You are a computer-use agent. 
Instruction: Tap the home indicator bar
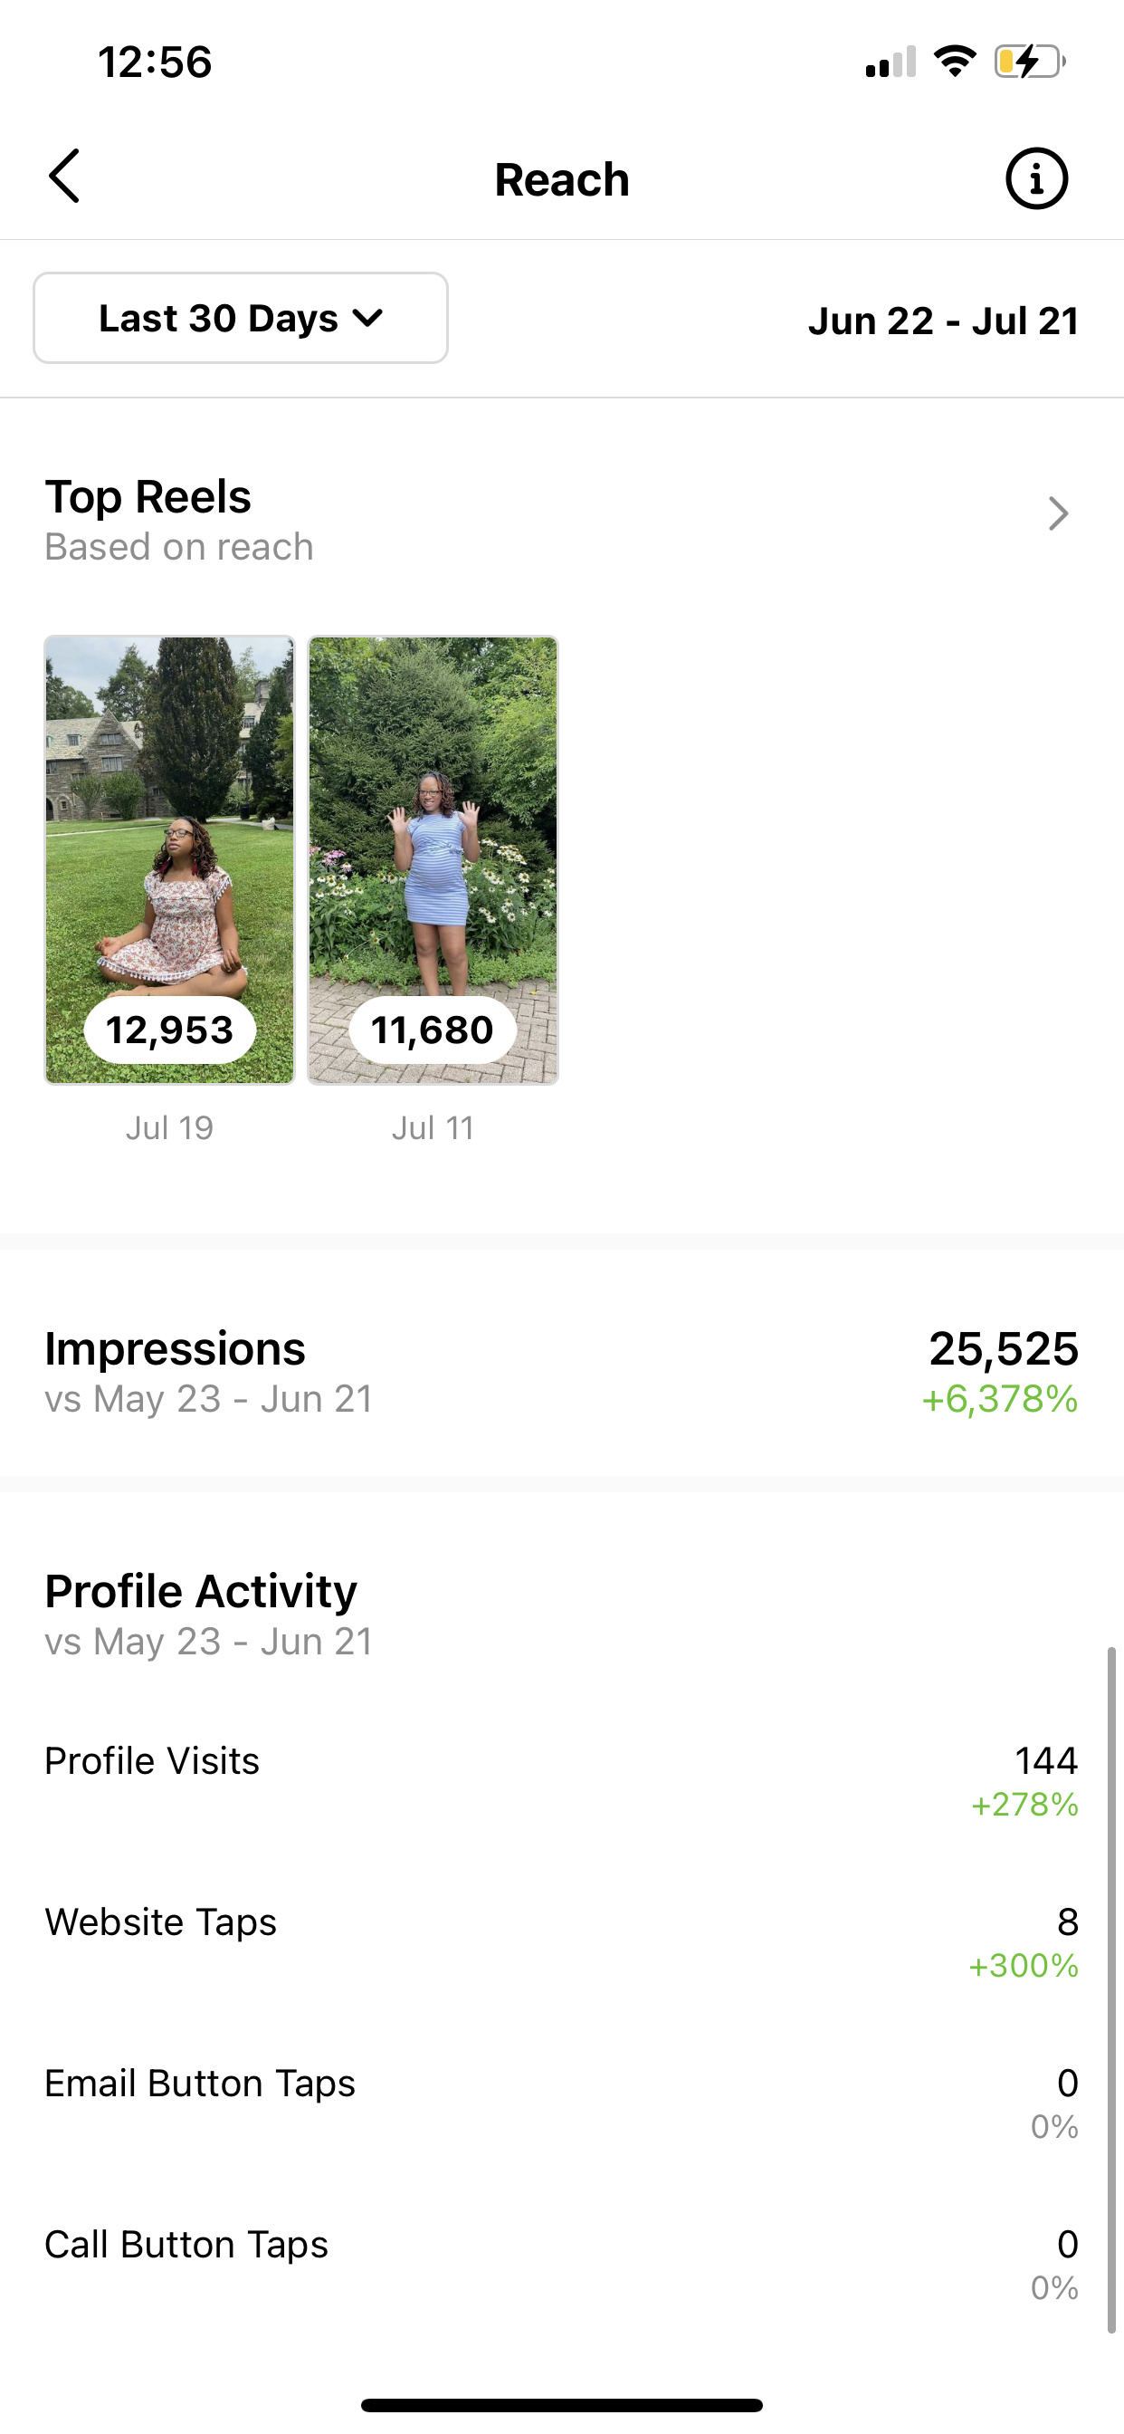[561, 2405]
